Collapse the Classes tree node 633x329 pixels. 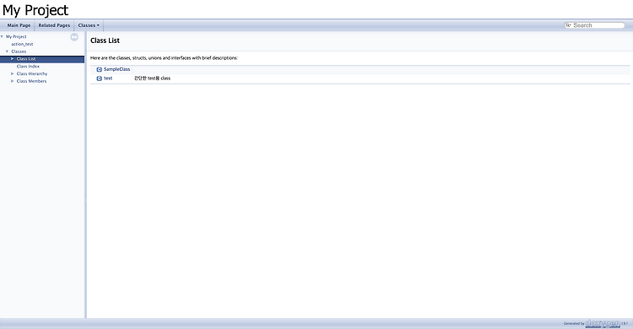pos(8,51)
